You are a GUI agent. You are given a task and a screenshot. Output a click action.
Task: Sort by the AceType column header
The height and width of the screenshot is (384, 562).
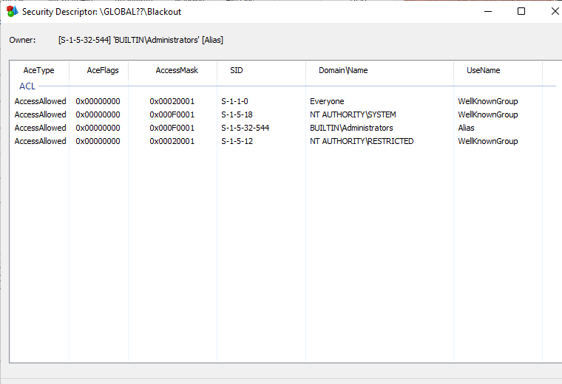(x=38, y=70)
